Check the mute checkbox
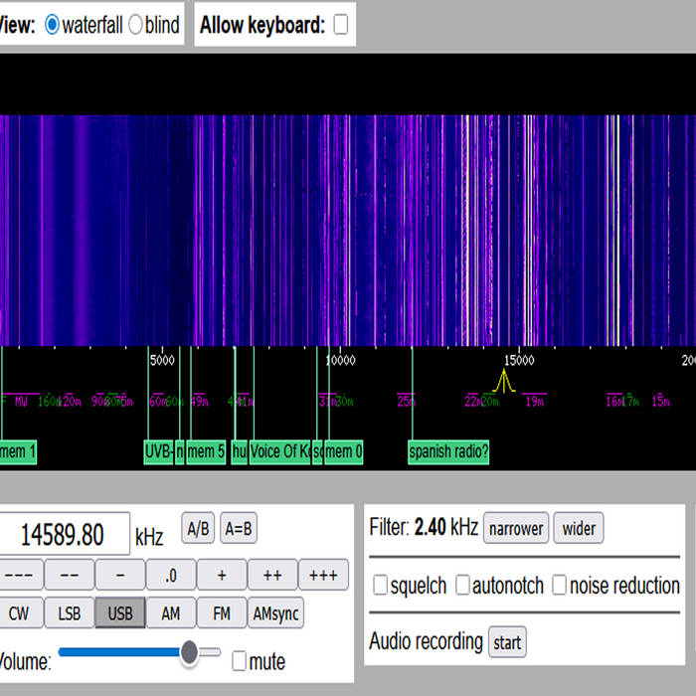Image resolution: width=696 pixels, height=696 pixels. 239,661
